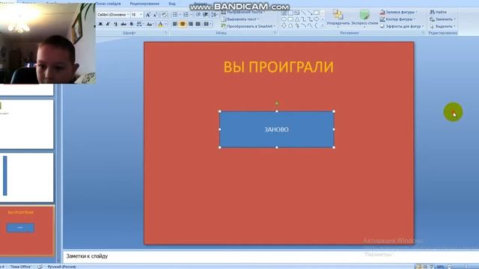The width and height of the screenshot is (479, 269).
Task: Open Вид view ribbon tab
Action: coord(172,4)
